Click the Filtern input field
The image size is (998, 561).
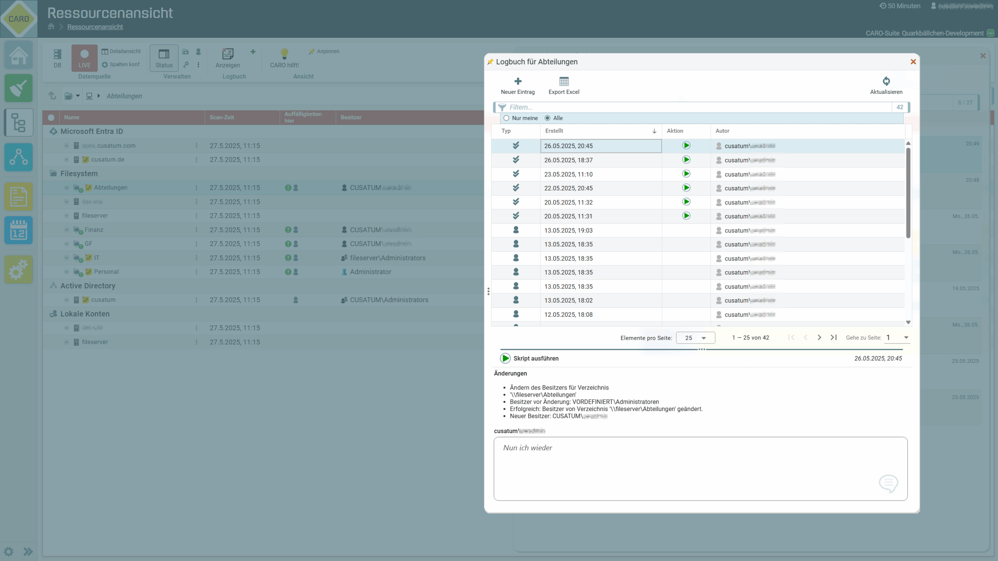(x=699, y=107)
